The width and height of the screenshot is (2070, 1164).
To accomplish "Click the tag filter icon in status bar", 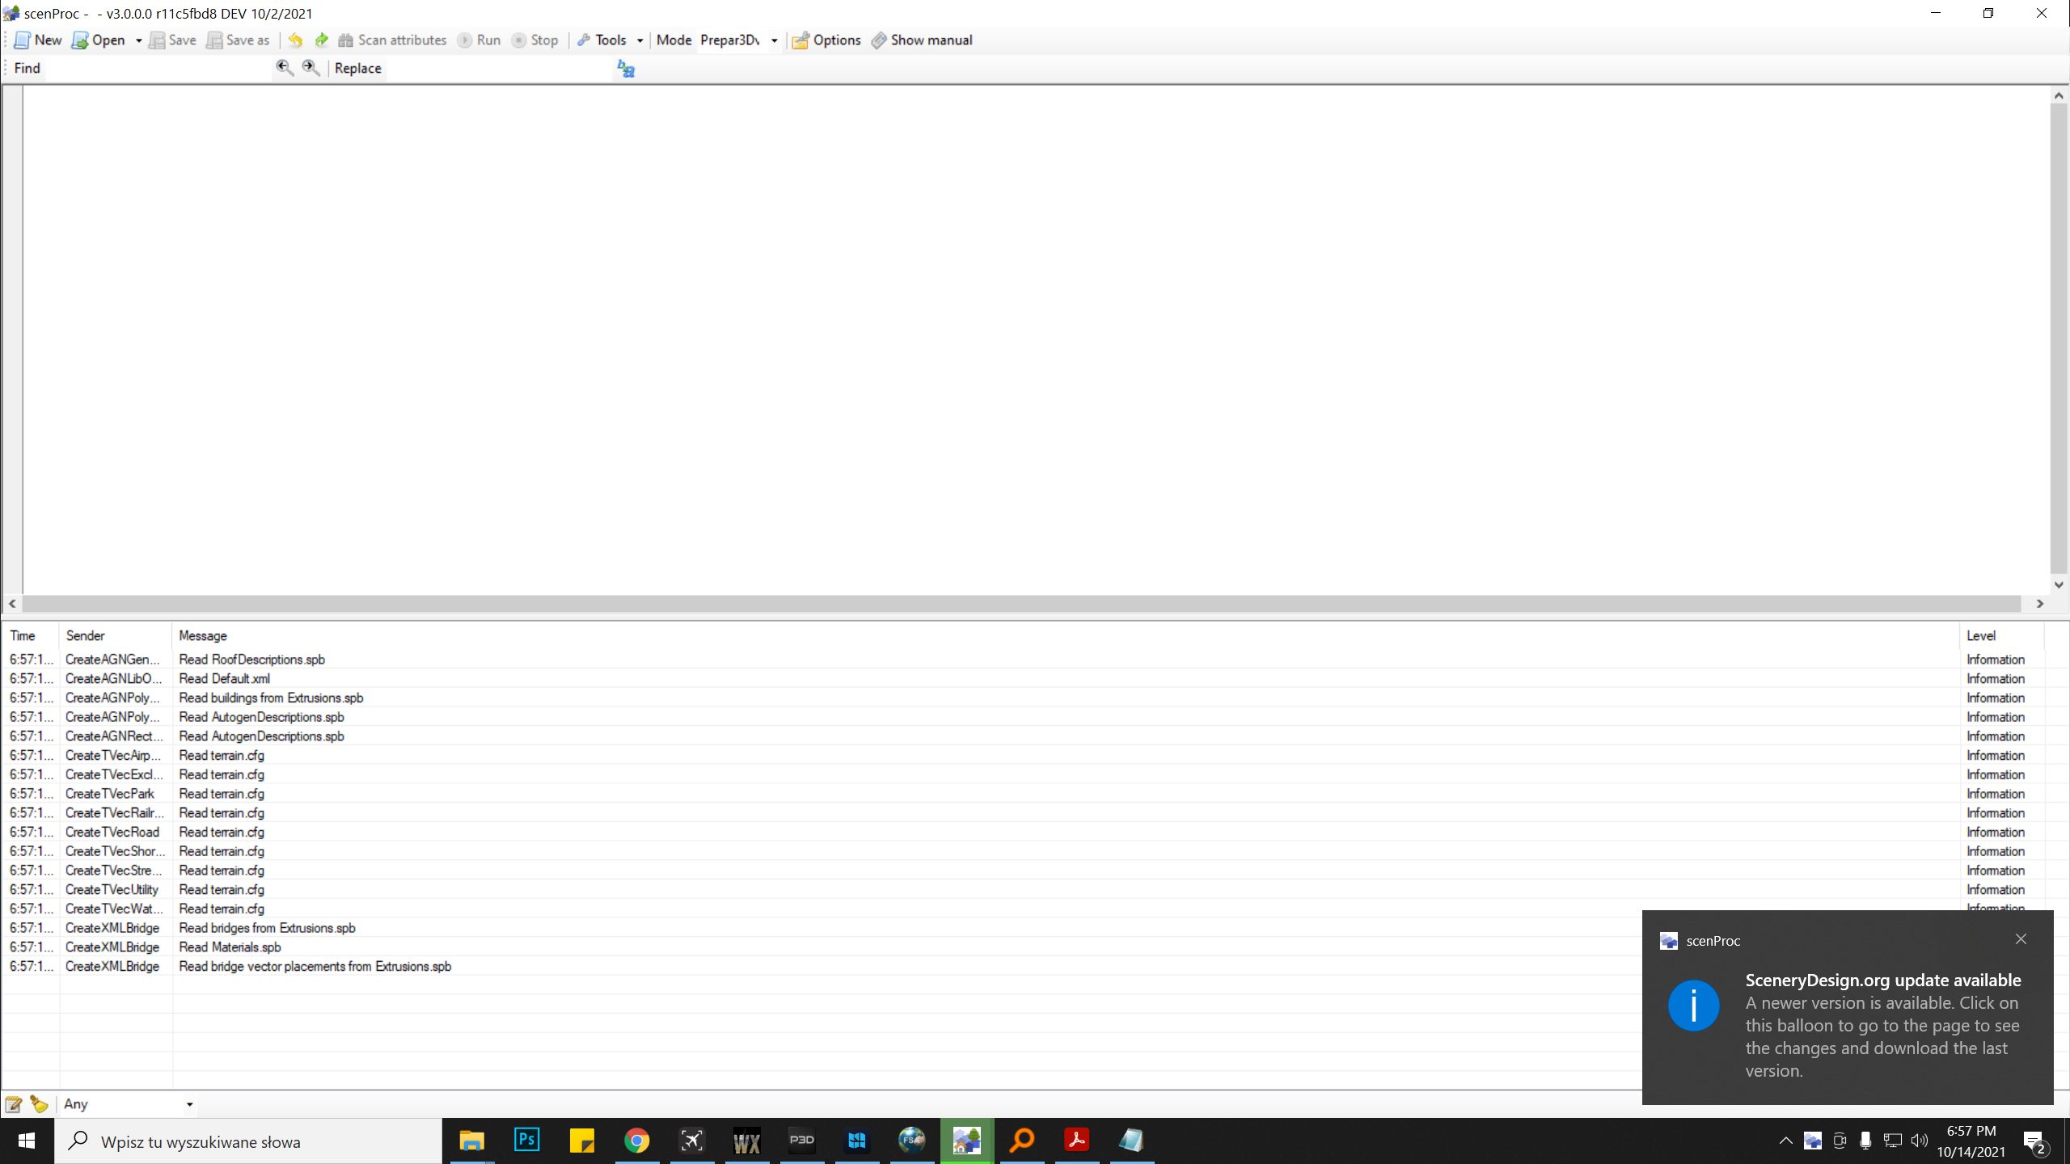I will 39,1104.
